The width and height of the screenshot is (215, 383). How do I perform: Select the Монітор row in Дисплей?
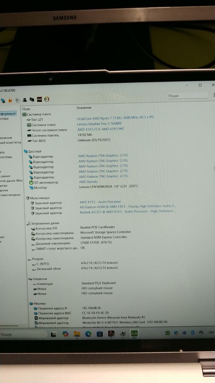pos(41,188)
